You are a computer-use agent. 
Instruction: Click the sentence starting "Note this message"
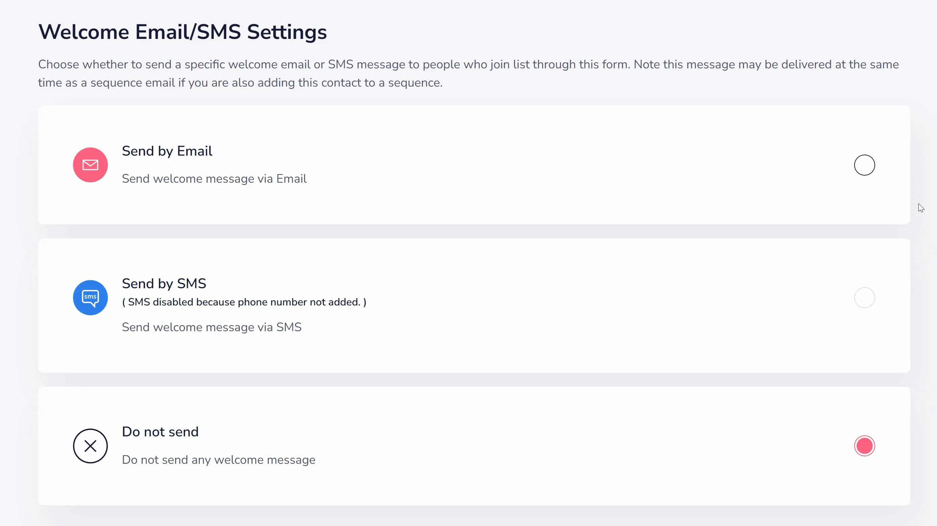coord(468,73)
